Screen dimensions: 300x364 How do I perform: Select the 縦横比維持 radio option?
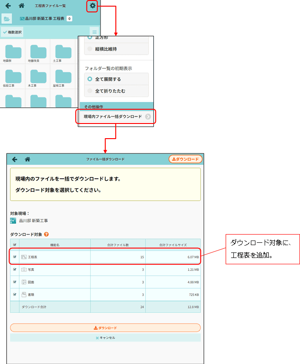pos(91,49)
